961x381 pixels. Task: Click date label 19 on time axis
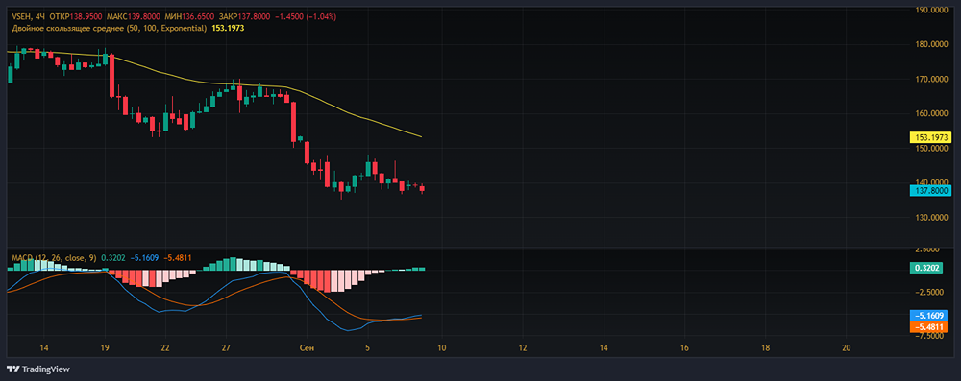[105, 348]
